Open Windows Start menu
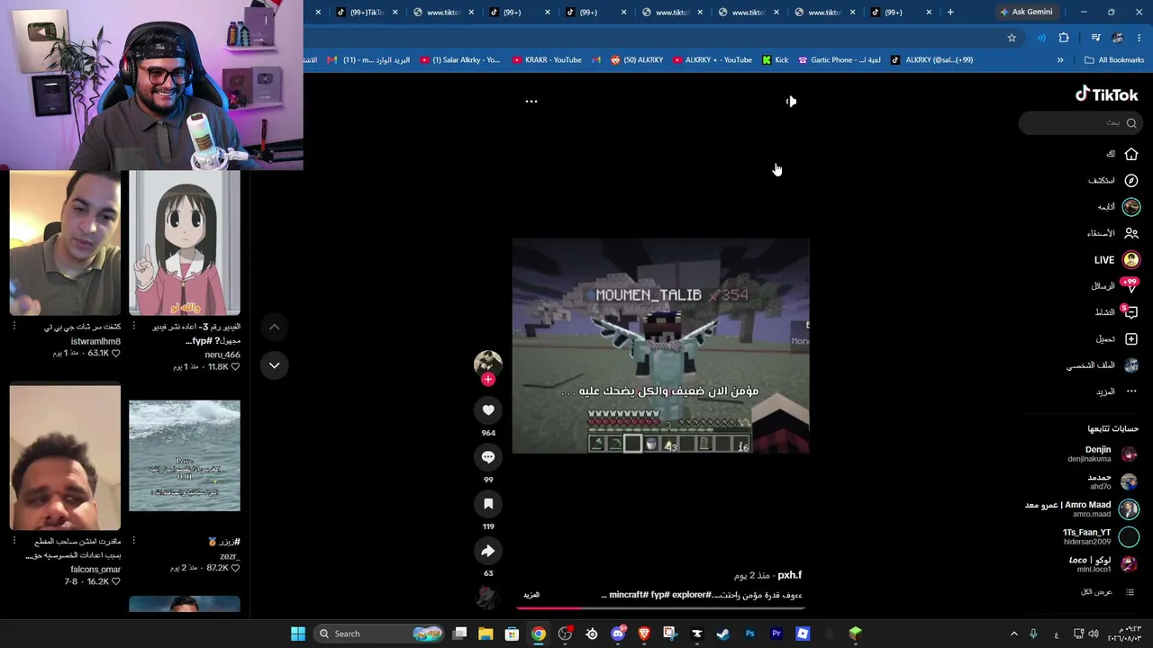 tap(298, 634)
